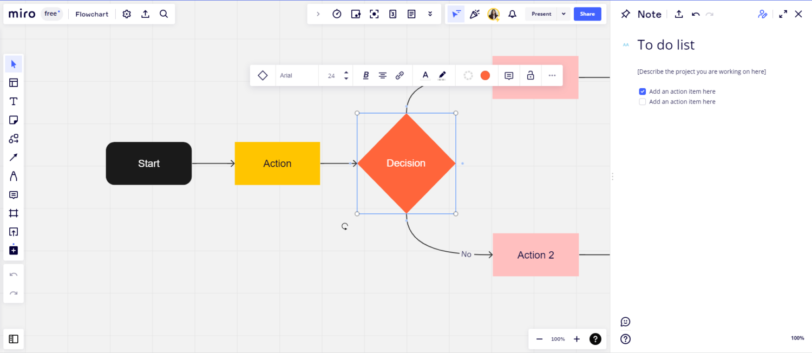The image size is (812, 353).
Task: Click the Share button
Action: 587,14
